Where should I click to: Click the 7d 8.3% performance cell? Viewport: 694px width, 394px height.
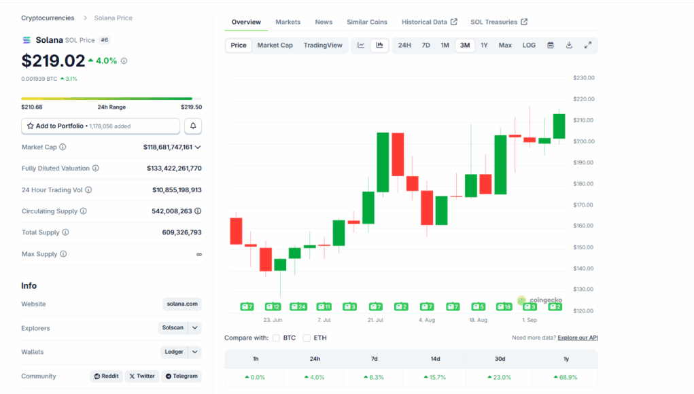374,378
